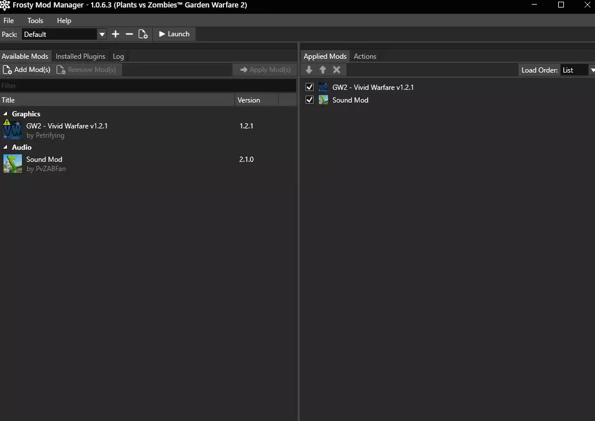Click the import pack file icon

(143, 34)
